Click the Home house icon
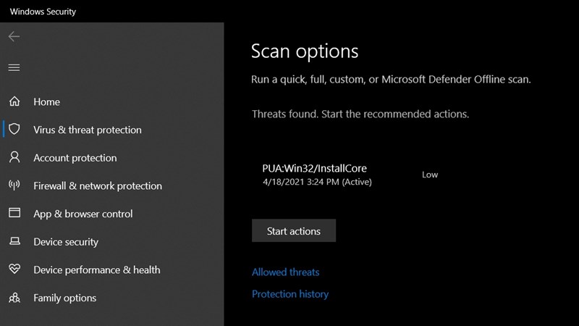 pos(14,101)
